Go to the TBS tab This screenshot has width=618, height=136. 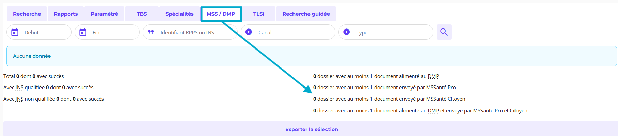point(142,14)
